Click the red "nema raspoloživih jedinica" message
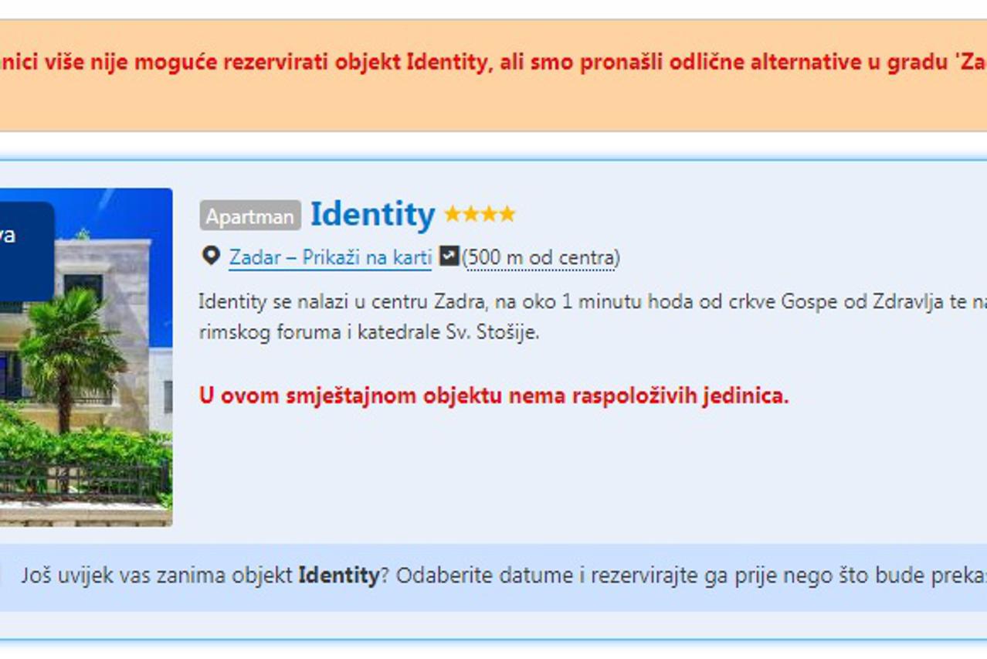Screen dimensions: 987x659 pos(493,396)
